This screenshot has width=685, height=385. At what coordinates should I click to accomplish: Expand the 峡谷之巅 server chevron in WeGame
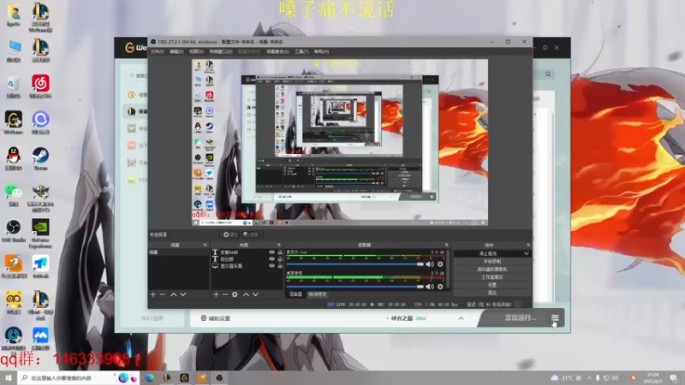pyautogui.click(x=461, y=318)
